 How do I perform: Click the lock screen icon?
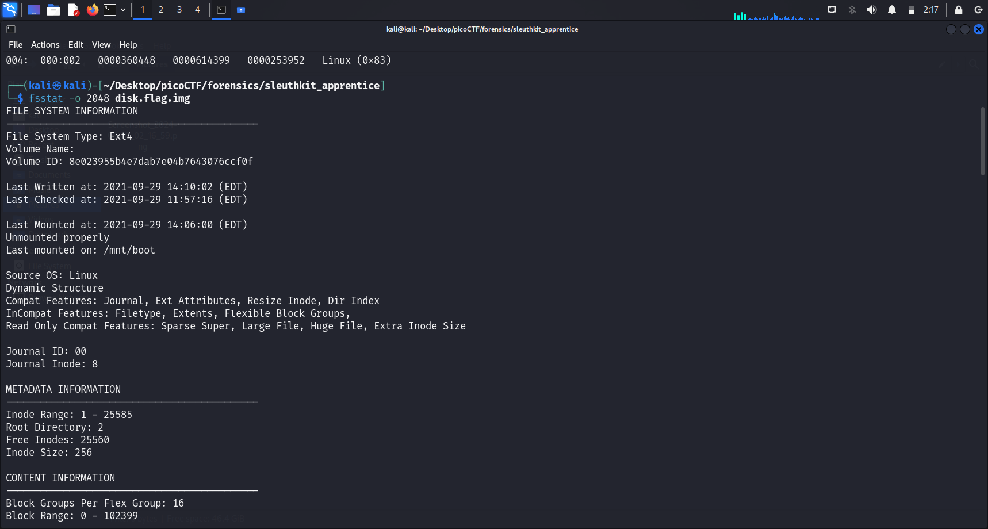point(958,10)
